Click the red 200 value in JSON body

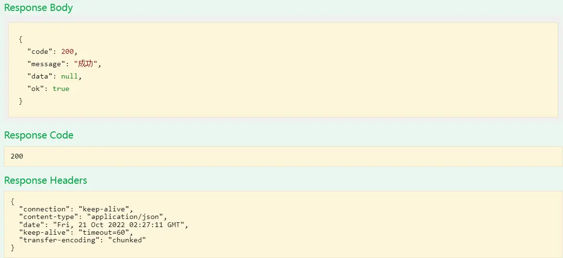point(67,51)
